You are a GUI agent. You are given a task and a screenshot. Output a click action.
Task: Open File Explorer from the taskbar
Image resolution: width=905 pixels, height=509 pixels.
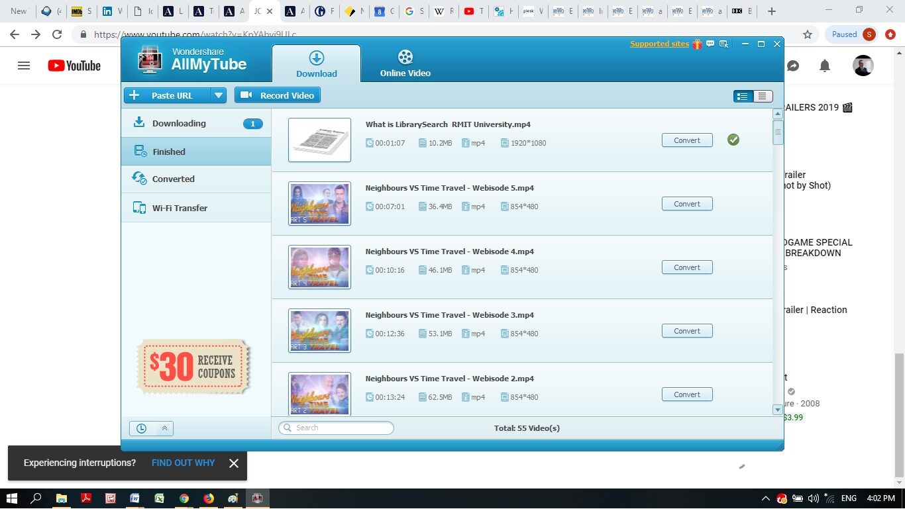61,498
